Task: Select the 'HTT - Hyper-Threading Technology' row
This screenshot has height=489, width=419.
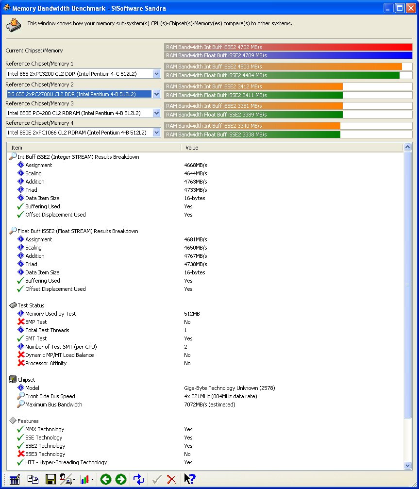Action: (x=205, y=462)
